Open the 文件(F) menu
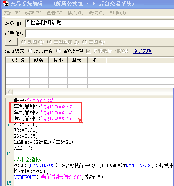 point(12,13)
